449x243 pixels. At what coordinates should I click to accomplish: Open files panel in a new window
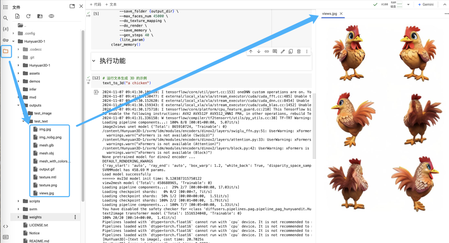[x=72, y=6]
